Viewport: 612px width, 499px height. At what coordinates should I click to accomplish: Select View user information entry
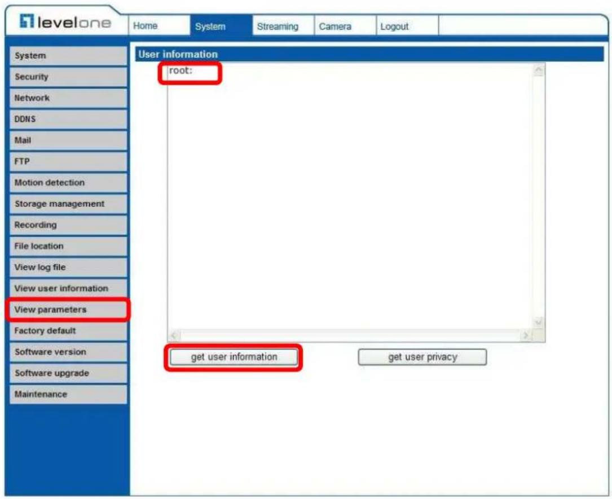click(x=68, y=288)
